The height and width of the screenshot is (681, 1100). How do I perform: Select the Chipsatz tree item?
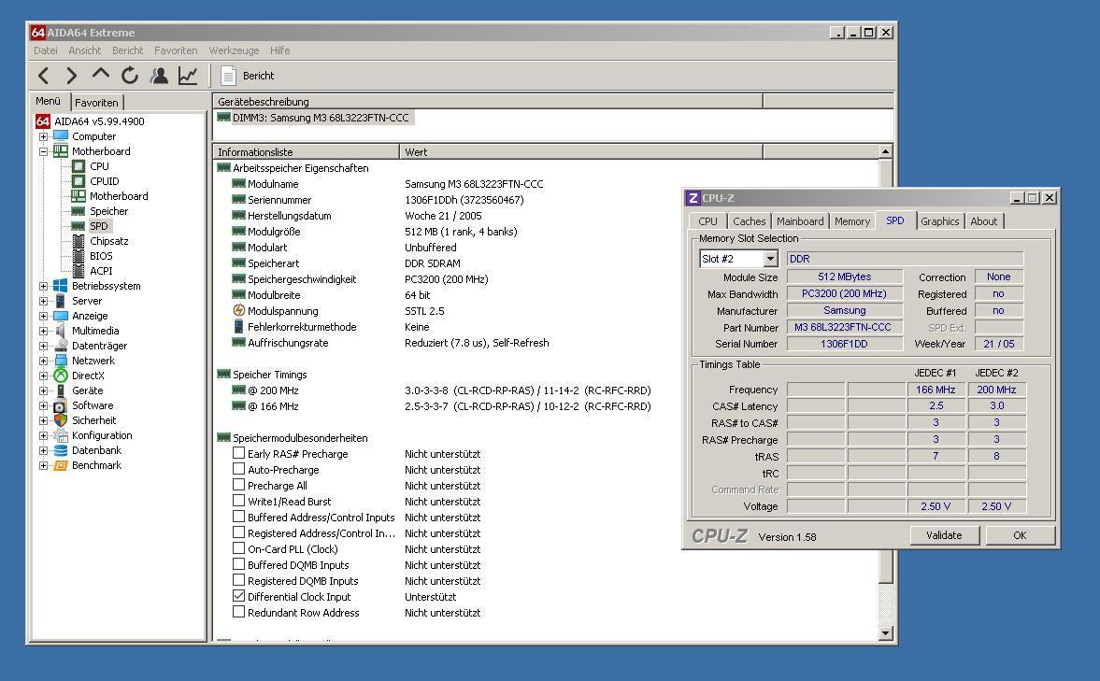click(x=108, y=241)
